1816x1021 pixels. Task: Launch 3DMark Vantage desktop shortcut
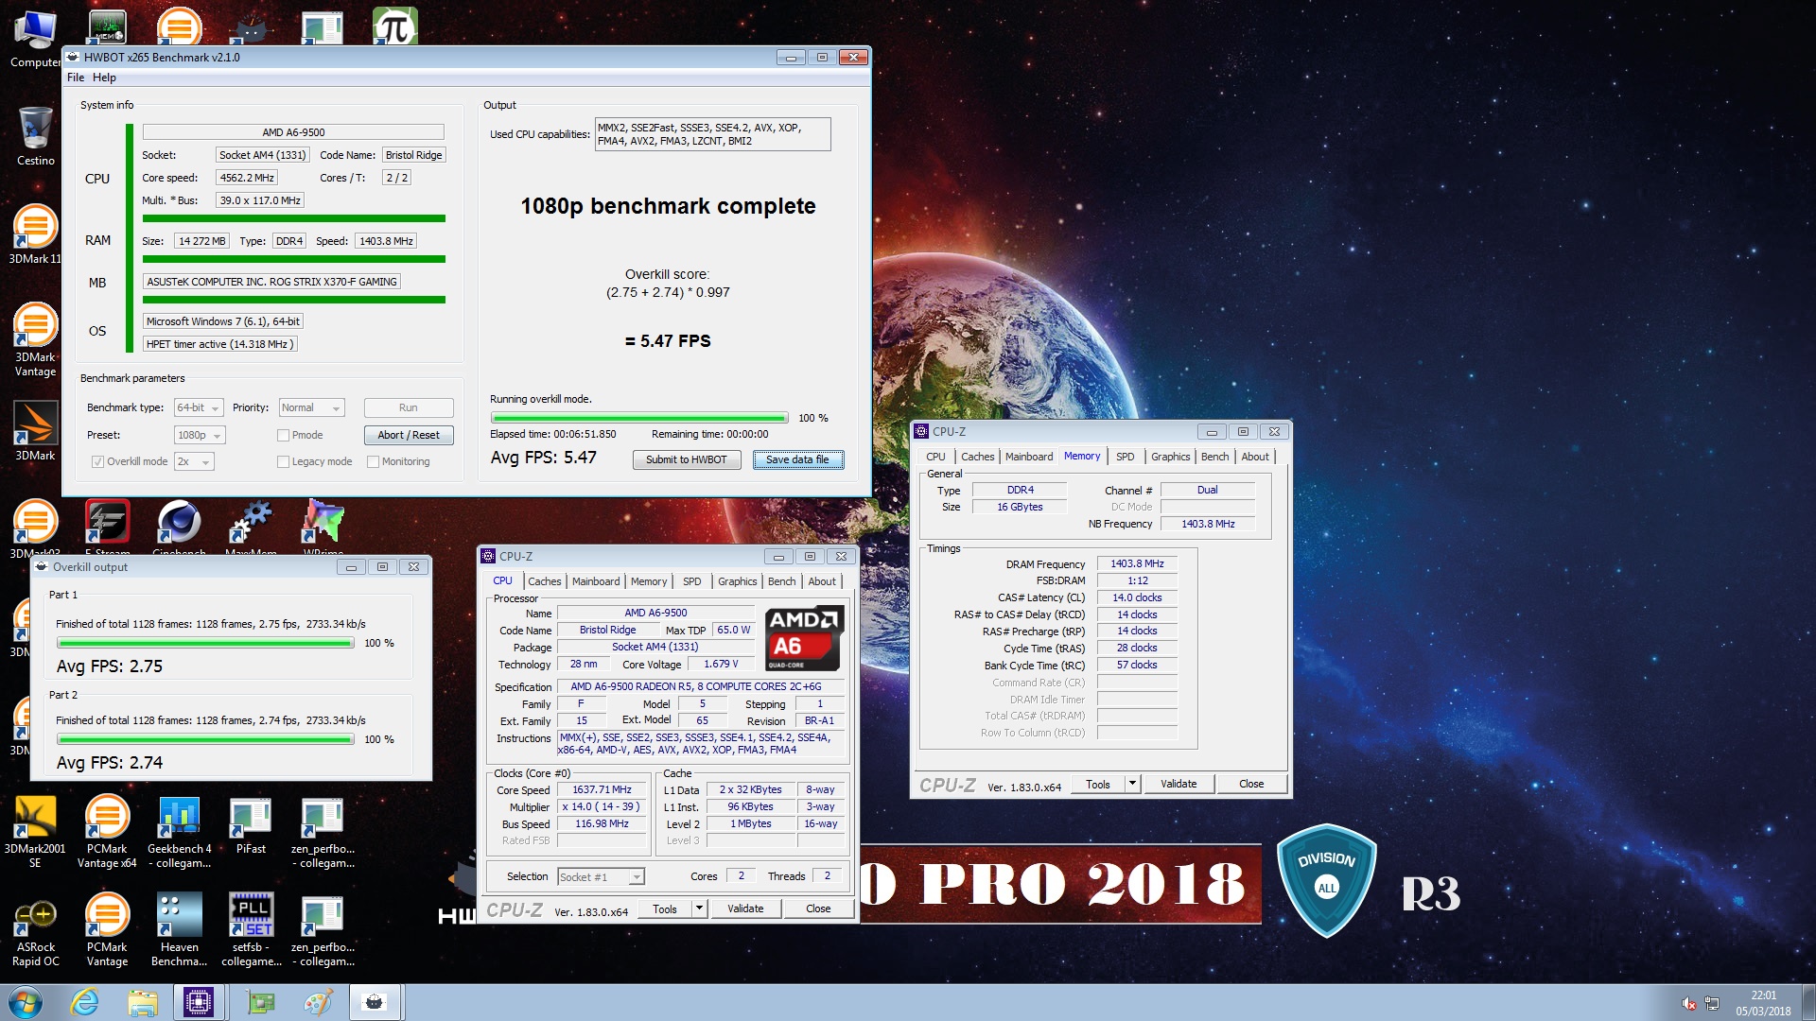point(35,339)
